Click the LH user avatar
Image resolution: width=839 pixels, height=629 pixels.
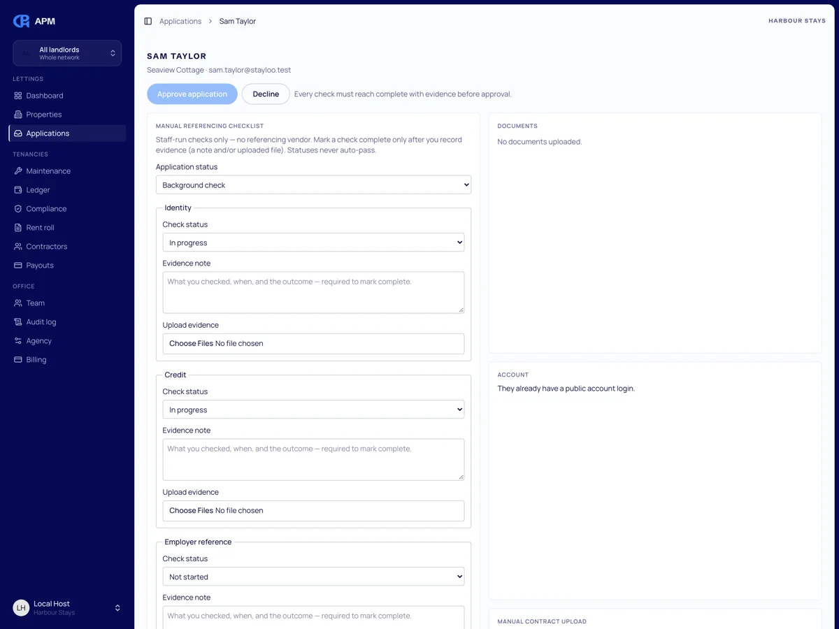click(21, 608)
